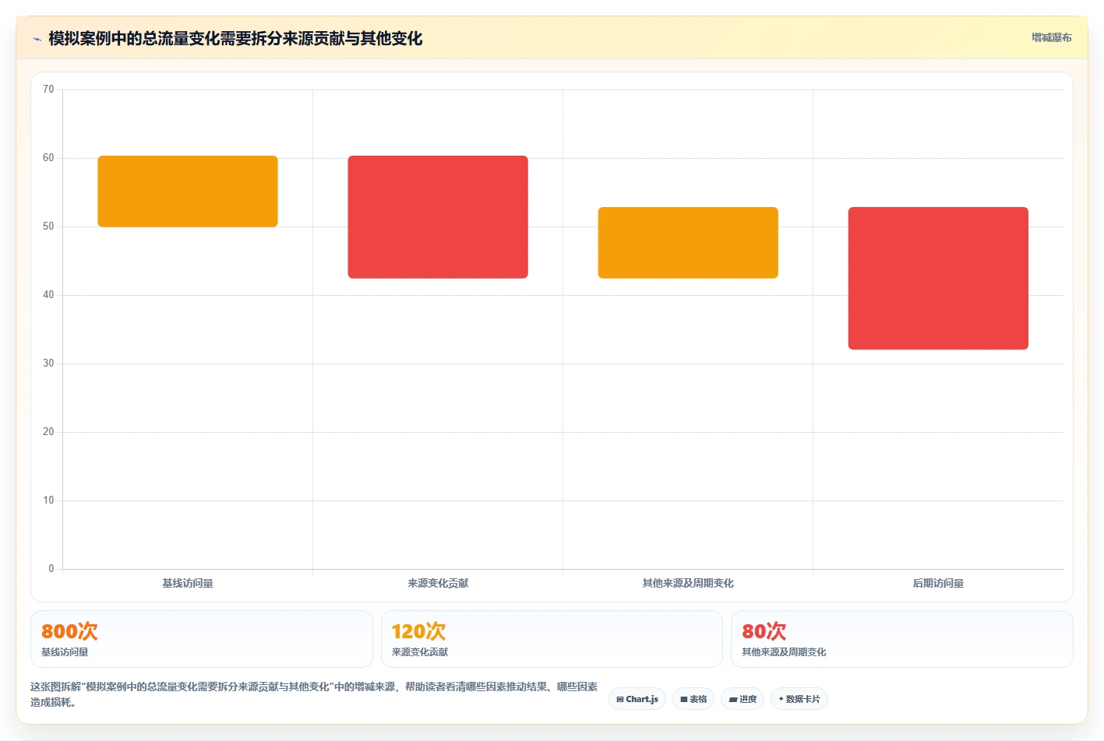The image size is (1104, 741).
Task: Click the x-axis label 基线访问量
Action: click(x=188, y=583)
